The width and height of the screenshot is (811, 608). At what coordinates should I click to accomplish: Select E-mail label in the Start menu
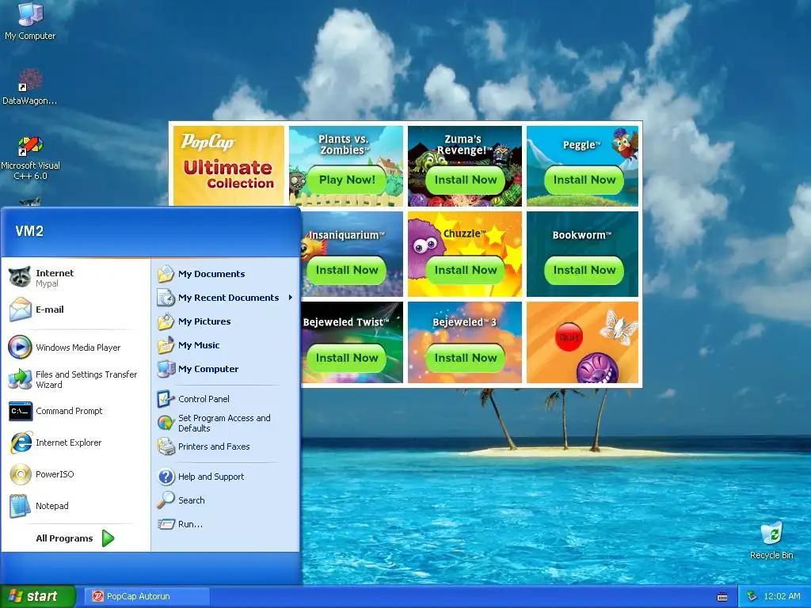tap(50, 310)
